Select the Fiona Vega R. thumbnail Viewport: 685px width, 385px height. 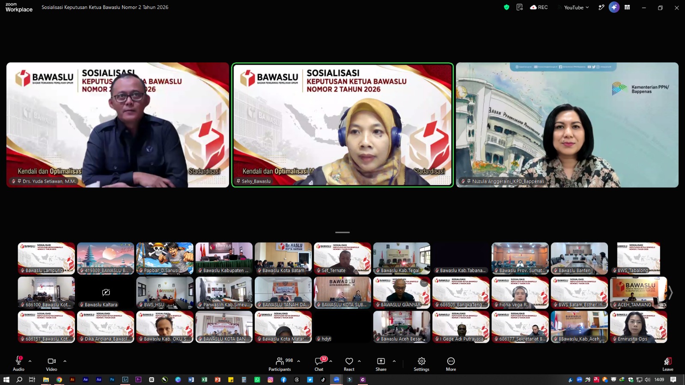click(520, 293)
